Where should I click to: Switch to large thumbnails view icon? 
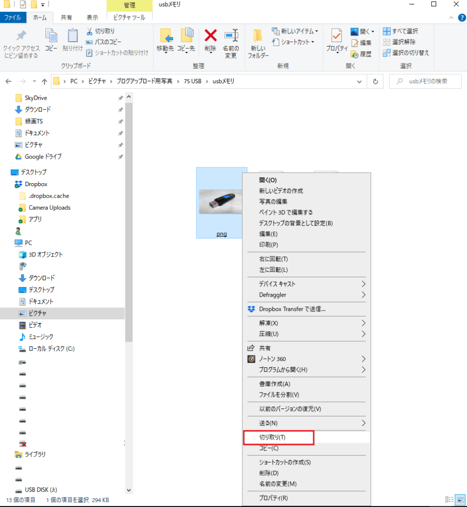[x=459, y=500]
